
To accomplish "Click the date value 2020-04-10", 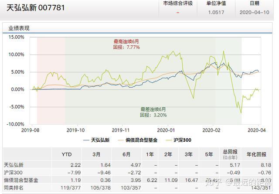I will point(254,12).
